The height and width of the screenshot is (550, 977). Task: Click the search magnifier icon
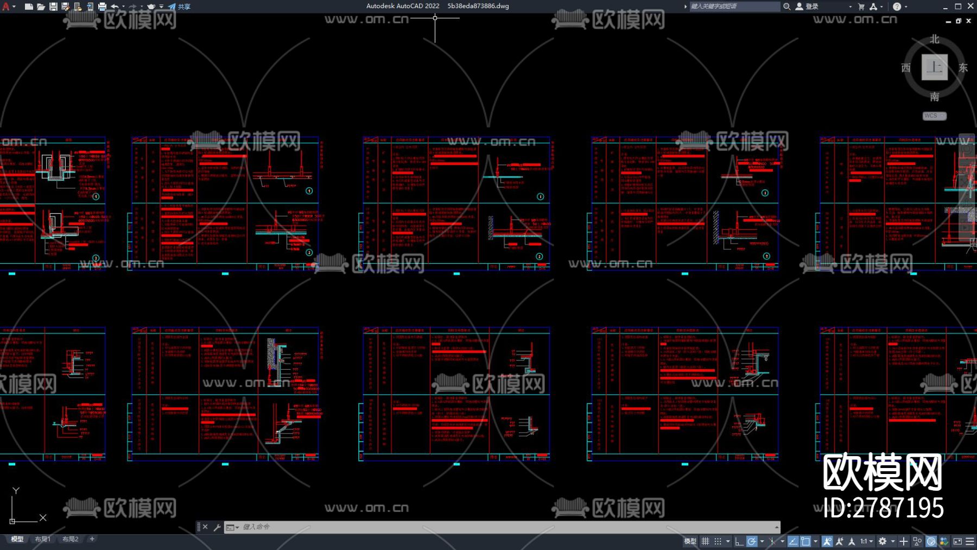click(786, 7)
